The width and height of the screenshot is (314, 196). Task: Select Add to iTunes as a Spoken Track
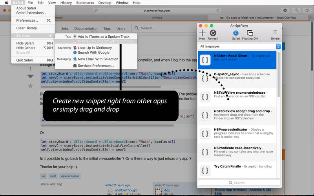(x=96, y=36)
